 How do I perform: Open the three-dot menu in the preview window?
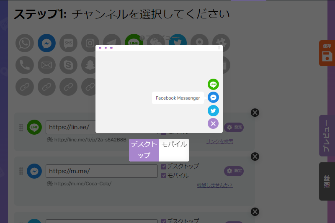tap(219, 48)
